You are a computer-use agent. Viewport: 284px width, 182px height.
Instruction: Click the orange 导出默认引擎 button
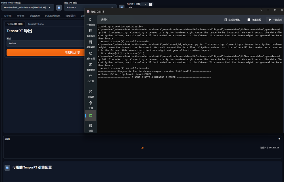tap(46, 52)
